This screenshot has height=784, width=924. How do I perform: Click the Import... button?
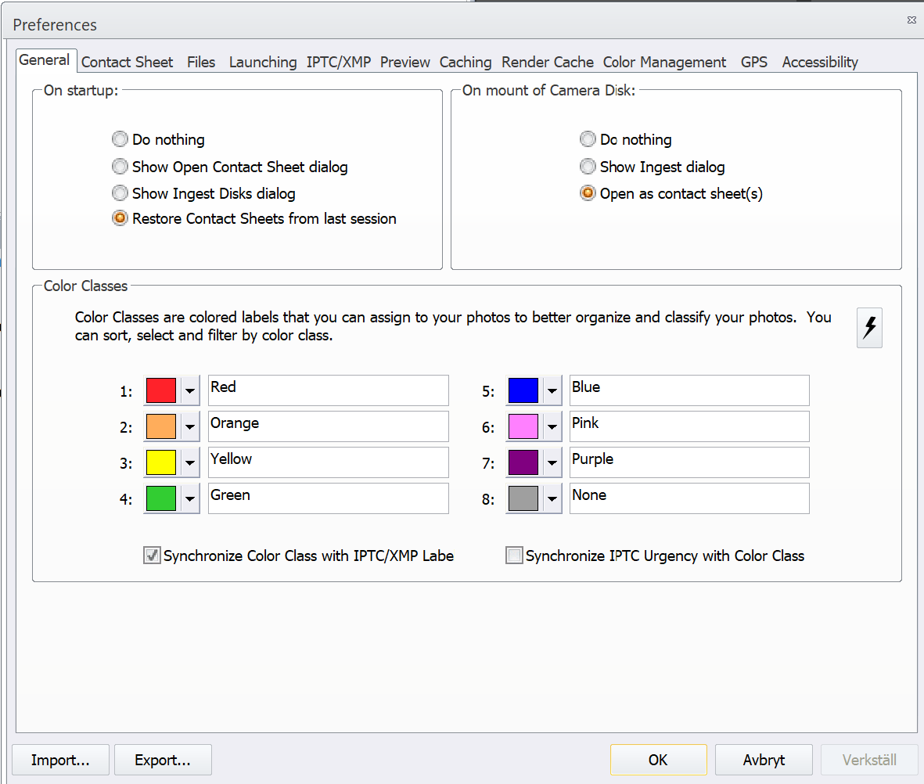pyautogui.click(x=60, y=760)
